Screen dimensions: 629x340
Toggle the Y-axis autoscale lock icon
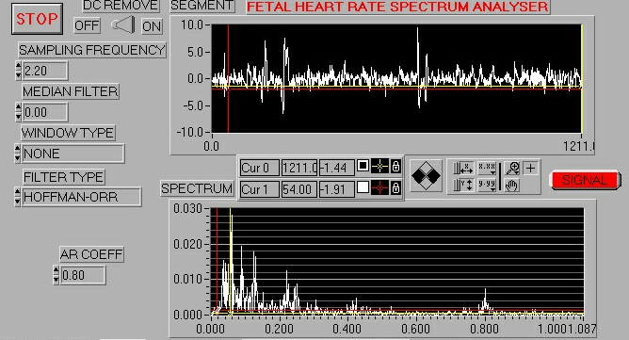click(x=462, y=185)
